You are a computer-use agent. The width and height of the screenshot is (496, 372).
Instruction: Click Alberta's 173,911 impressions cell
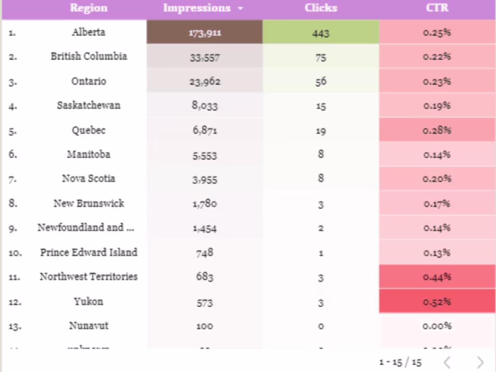coord(205,32)
